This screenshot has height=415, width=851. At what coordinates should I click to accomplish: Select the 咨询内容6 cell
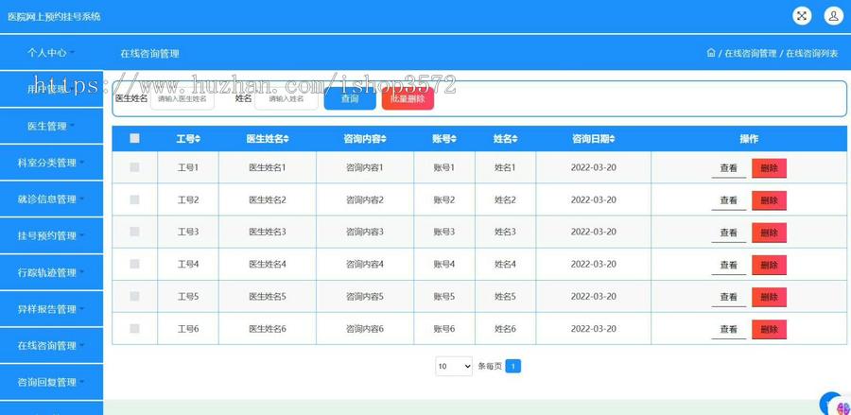[365, 328]
